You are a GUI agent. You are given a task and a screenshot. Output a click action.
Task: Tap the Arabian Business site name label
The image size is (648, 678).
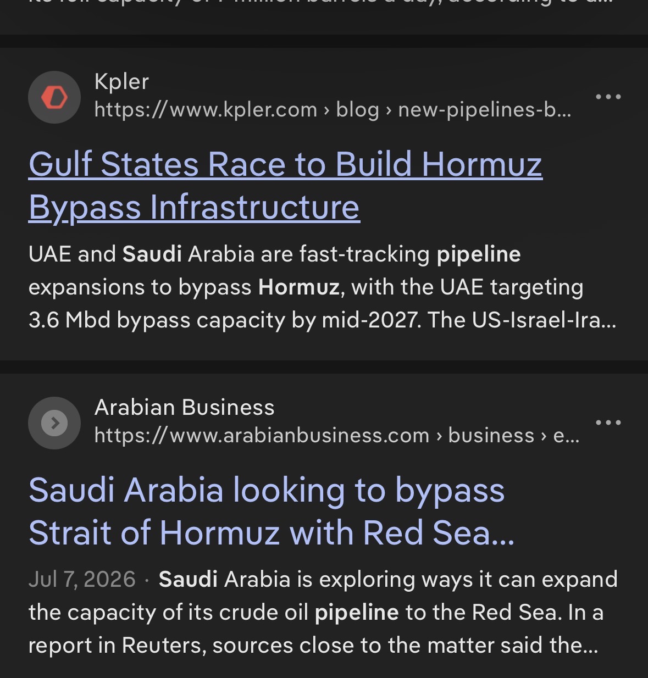(184, 408)
